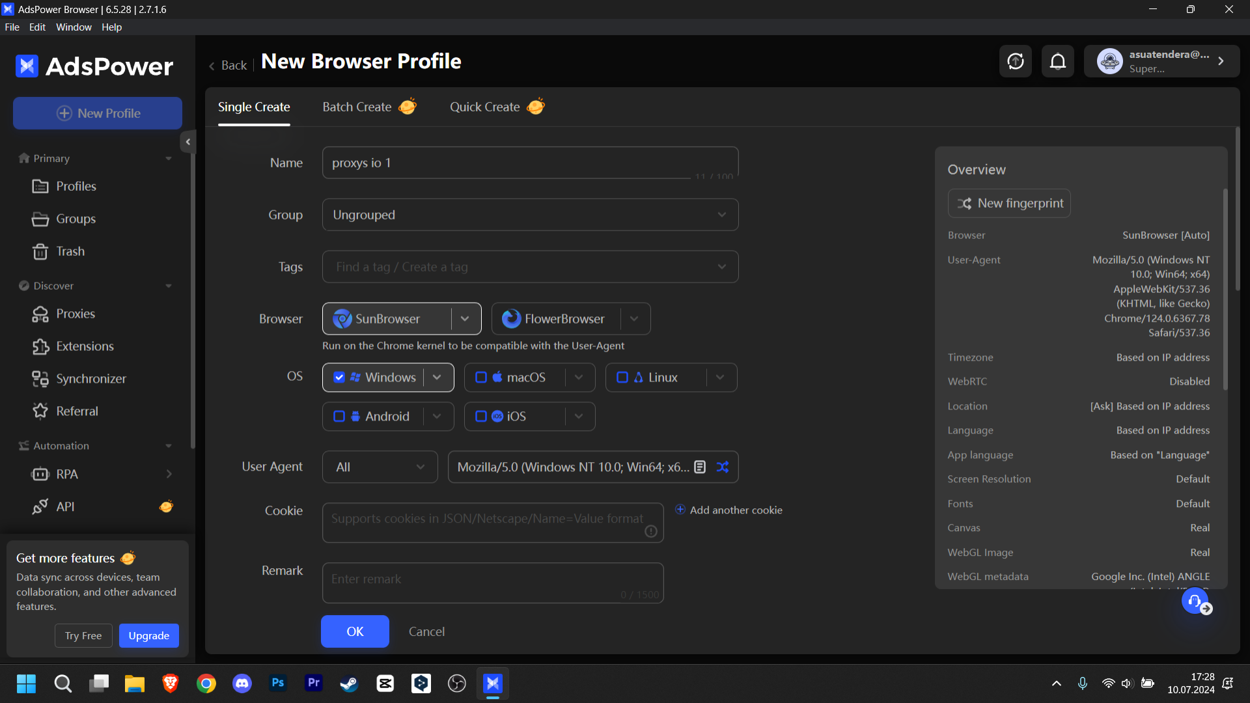The width and height of the screenshot is (1250, 703).
Task: Expand FlowerBrowser version dropdown arrow
Action: pyautogui.click(x=634, y=319)
